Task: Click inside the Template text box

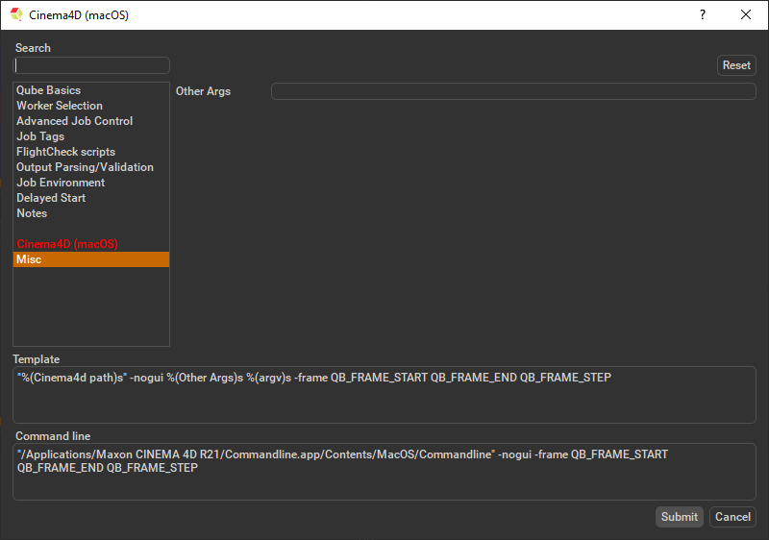Action: click(384, 399)
